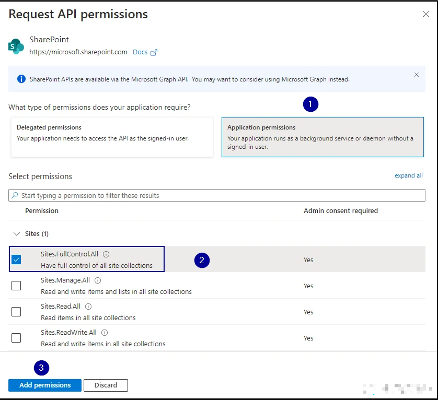Select the Application permissions card
Image resolution: width=438 pixels, height=400 pixels.
tap(322, 137)
